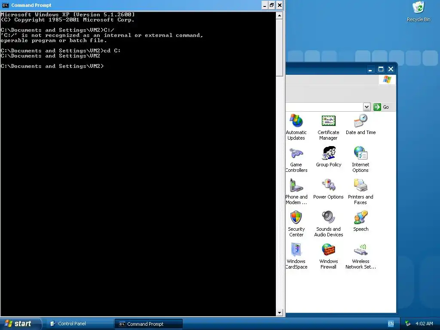Click the last command prompt line
Image resolution: width=440 pixels, height=330 pixels.
click(52, 66)
